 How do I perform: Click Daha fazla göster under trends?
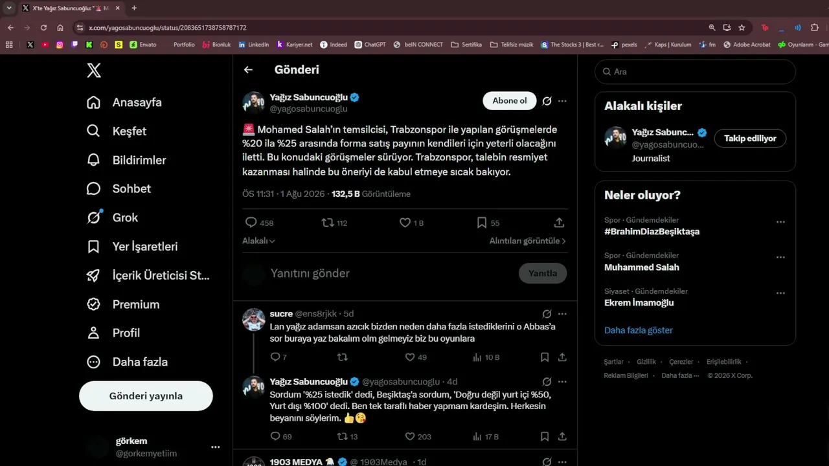639,330
